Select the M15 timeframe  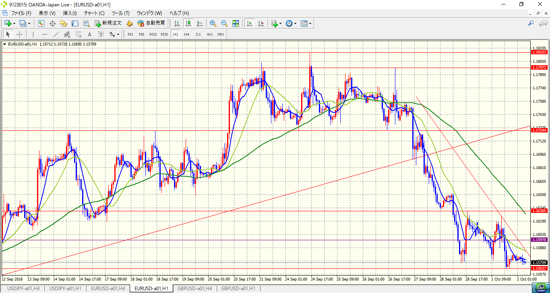153,34
